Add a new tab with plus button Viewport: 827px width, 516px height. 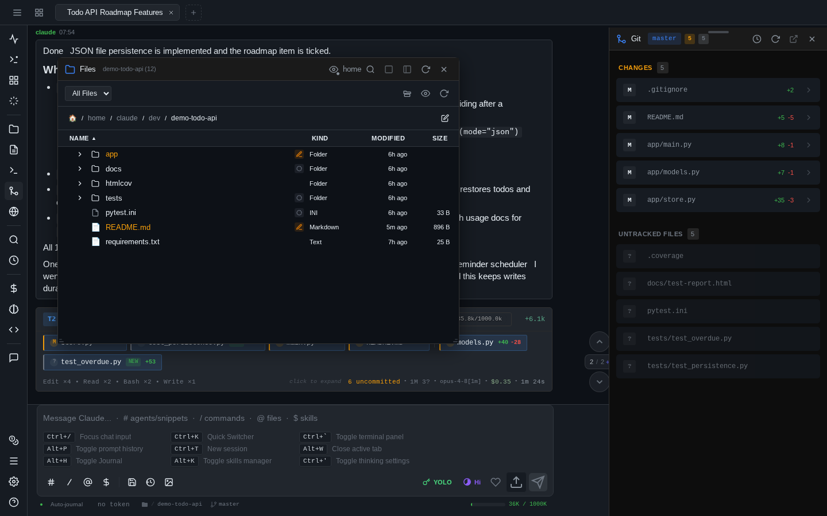point(194,13)
